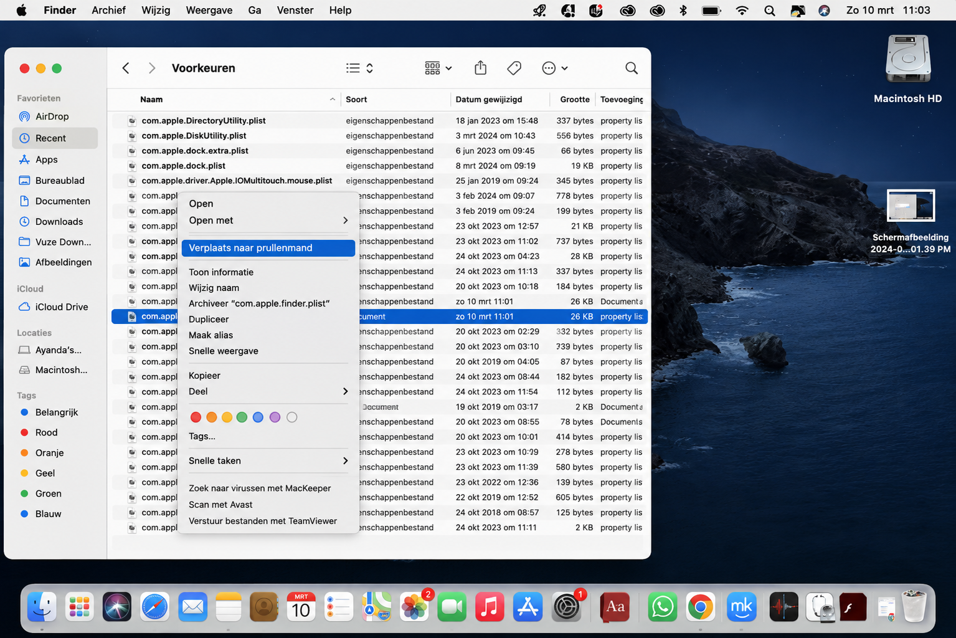Open the Archief menu in menu bar
Screen dimensions: 956x638
coord(108,10)
